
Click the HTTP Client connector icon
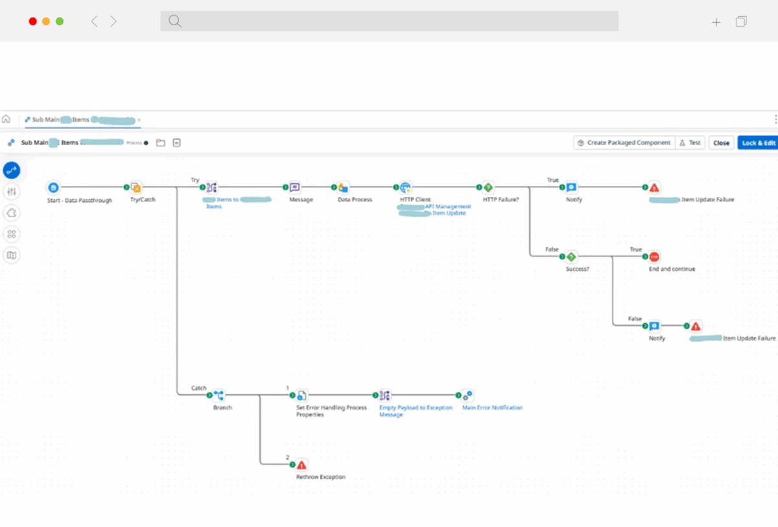point(405,188)
